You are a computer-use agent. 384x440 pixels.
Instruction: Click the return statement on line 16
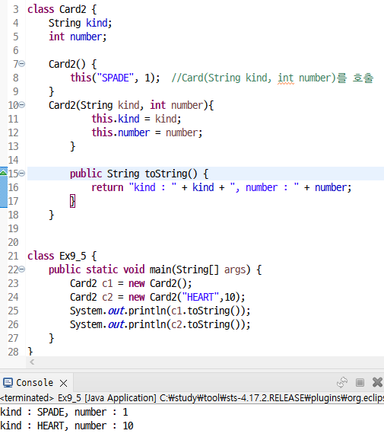(x=221, y=187)
